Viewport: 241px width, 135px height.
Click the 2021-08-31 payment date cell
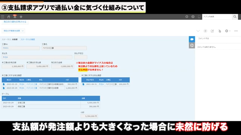tap(92, 84)
